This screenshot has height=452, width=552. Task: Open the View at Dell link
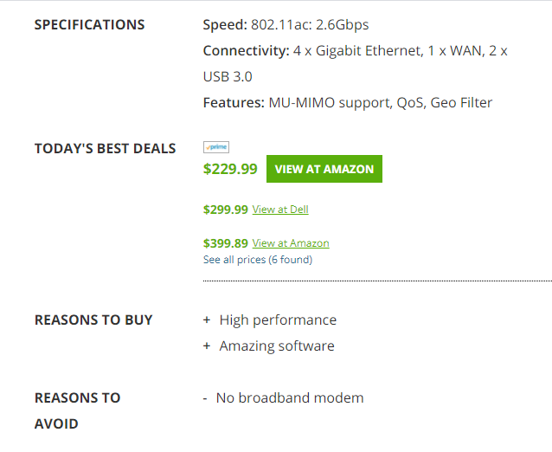280,210
